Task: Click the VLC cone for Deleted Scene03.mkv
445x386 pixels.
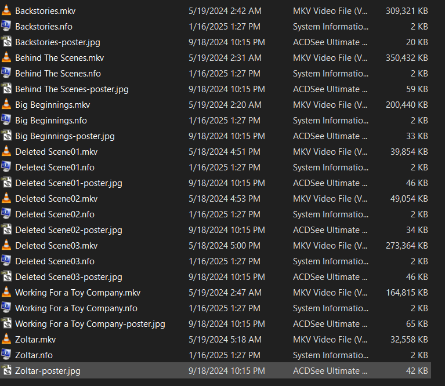Action: [6, 245]
